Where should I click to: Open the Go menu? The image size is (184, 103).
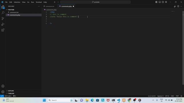(x=28, y=2)
